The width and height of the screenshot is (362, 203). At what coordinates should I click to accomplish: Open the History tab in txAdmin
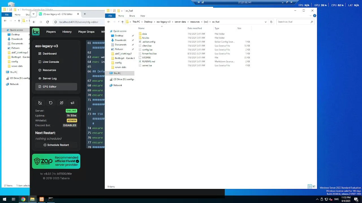click(67, 32)
